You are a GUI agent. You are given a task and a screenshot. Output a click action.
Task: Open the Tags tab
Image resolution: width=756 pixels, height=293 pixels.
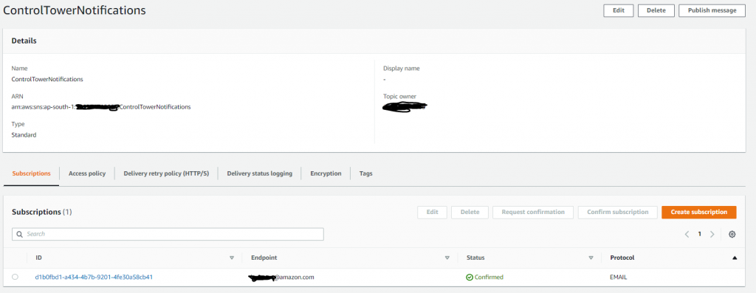366,173
